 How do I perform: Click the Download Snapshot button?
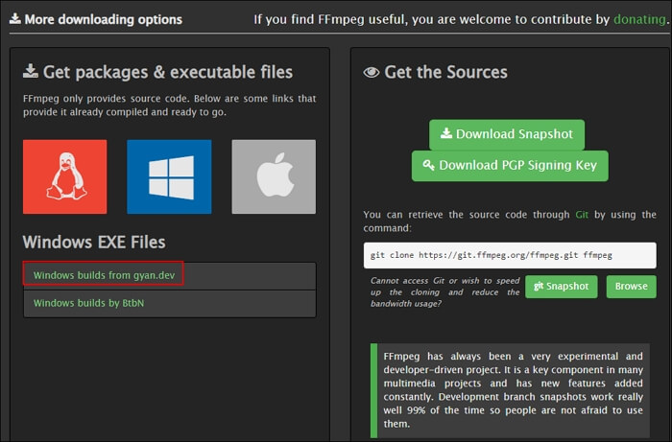click(507, 134)
